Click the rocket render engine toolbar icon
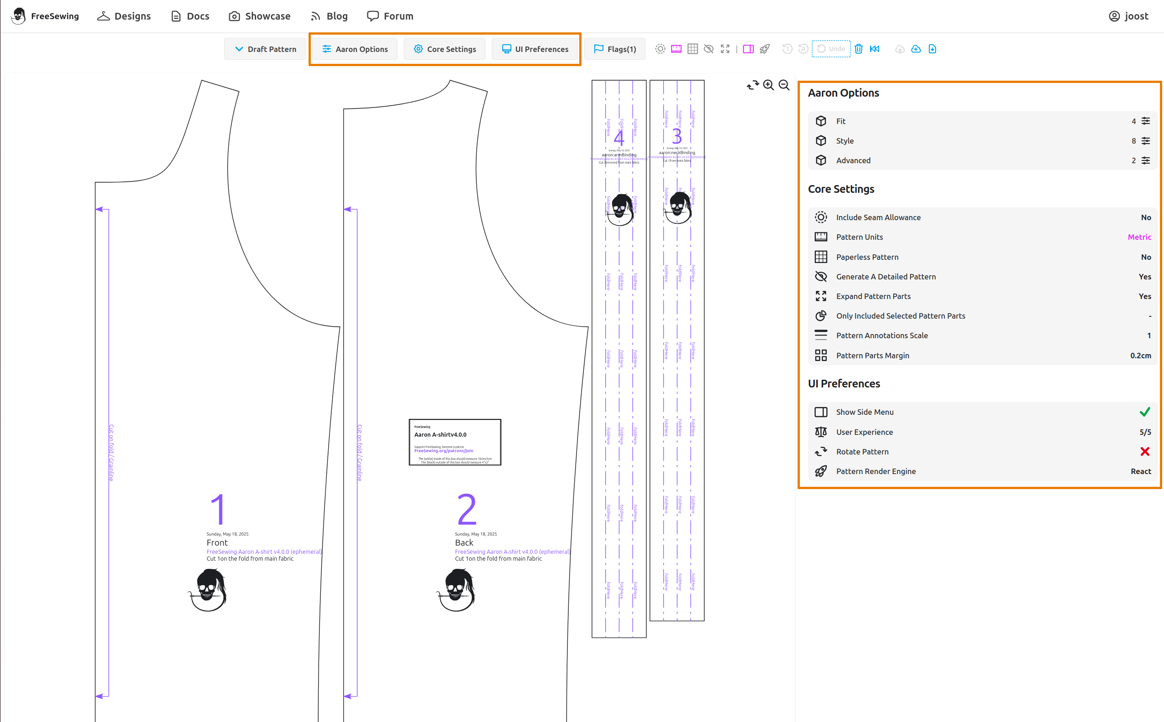This screenshot has width=1164, height=722. coord(764,49)
